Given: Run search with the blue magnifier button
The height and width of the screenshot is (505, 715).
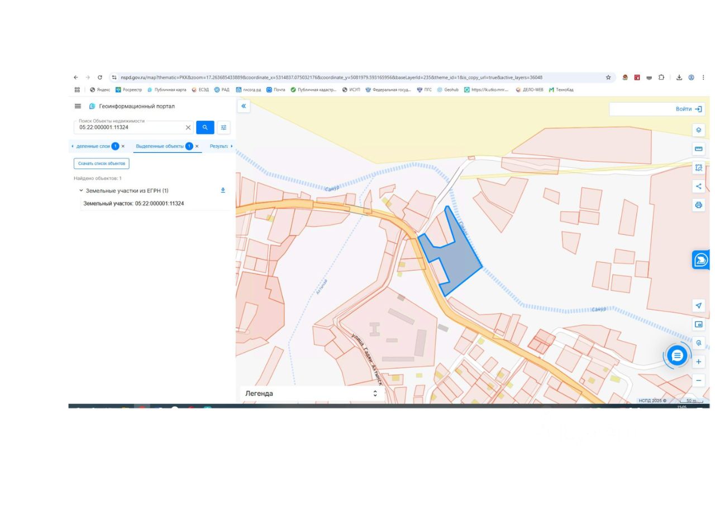Looking at the screenshot, I should point(205,127).
